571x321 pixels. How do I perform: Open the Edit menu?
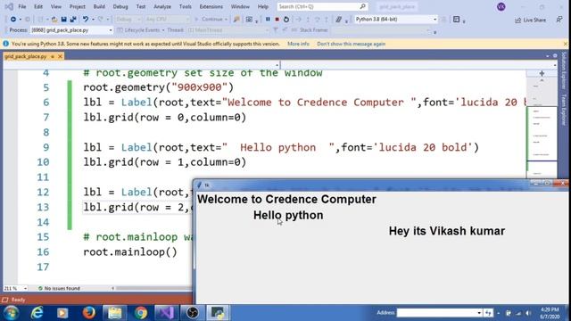coord(38,6)
